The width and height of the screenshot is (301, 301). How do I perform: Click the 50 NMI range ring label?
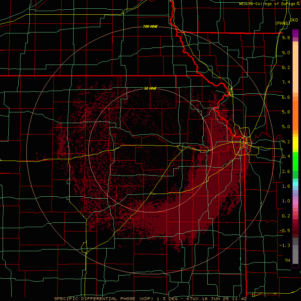point(150,88)
